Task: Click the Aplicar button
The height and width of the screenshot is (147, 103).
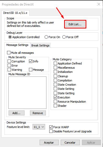Action: [91, 143]
